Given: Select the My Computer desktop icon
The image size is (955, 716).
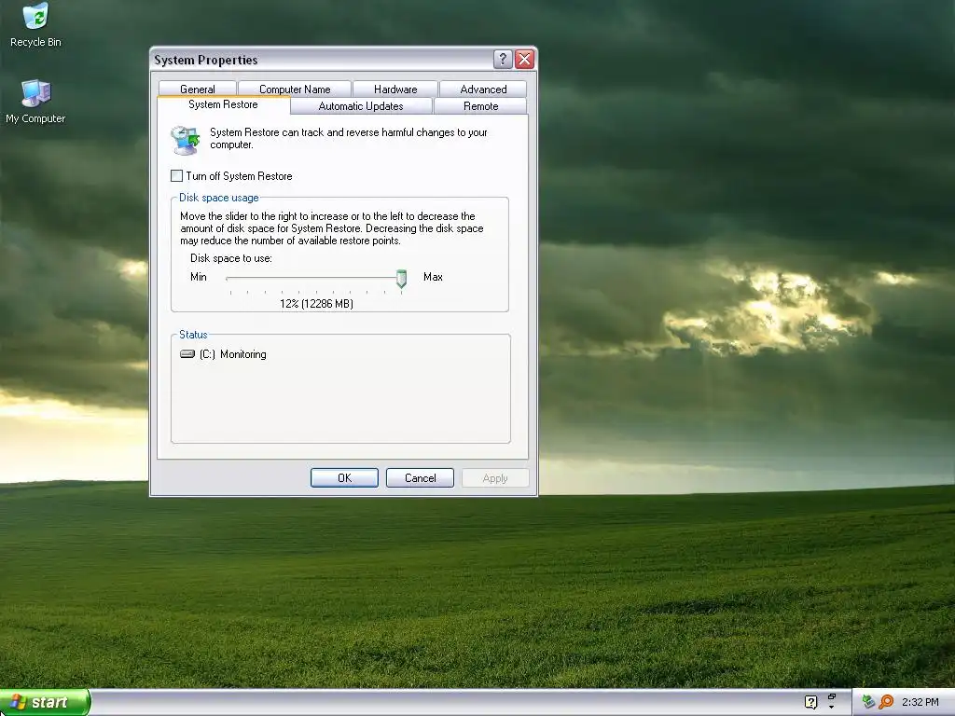Looking at the screenshot, I should tap(35, 101).
